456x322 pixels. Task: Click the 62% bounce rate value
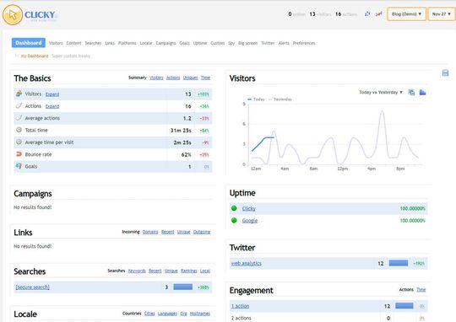[x=186, y=154]
